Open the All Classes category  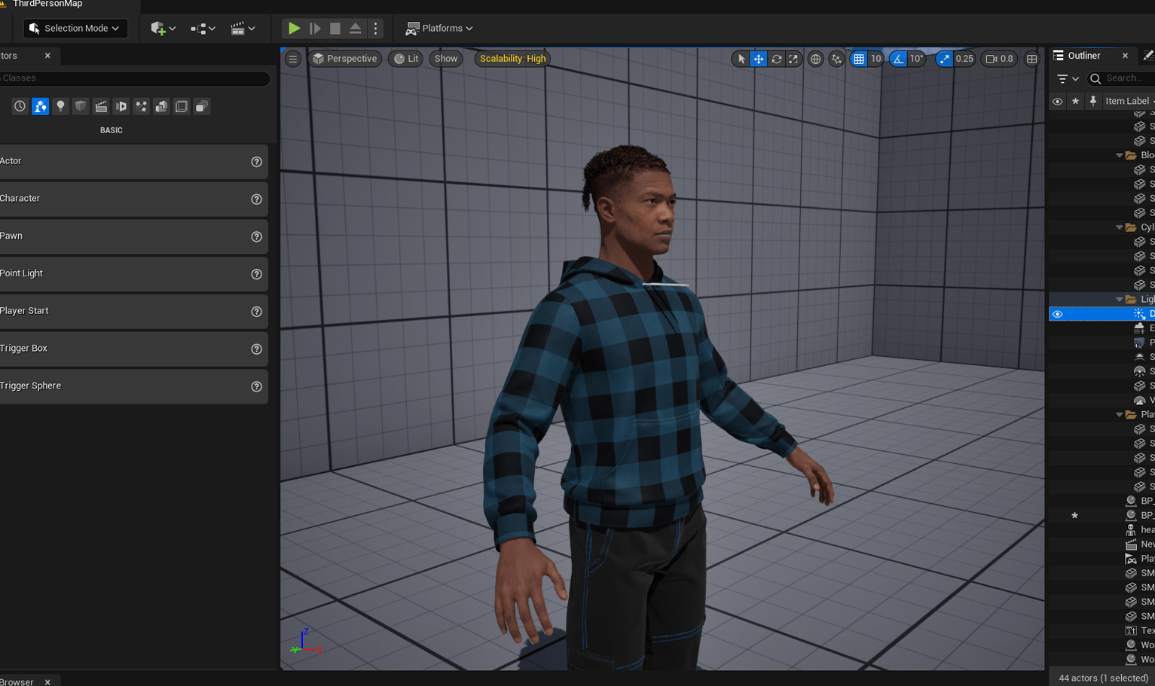[x=201, y=107]
